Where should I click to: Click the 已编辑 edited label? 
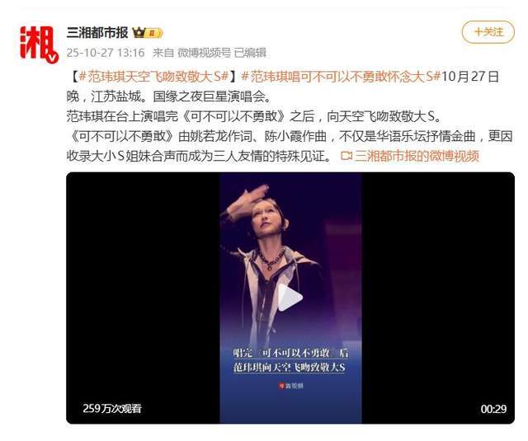pos(250,53)
